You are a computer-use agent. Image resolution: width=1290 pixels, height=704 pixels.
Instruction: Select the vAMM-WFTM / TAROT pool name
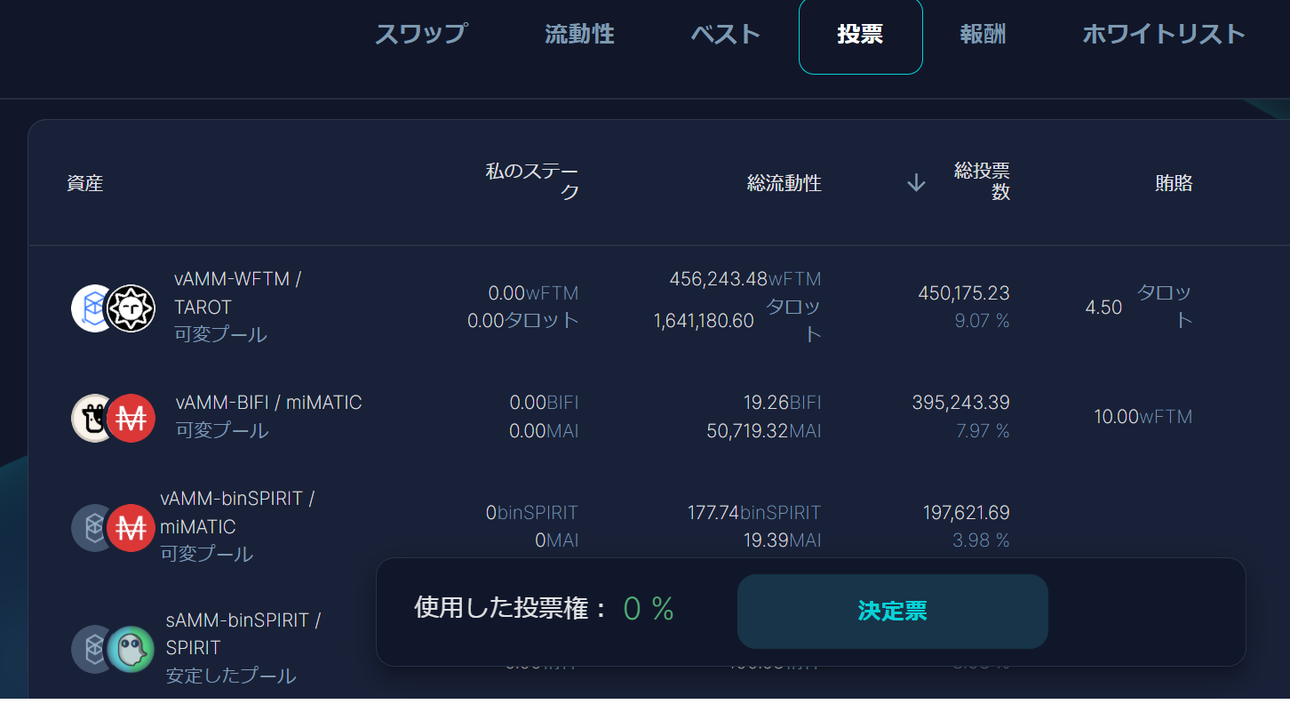coord(237,293)
